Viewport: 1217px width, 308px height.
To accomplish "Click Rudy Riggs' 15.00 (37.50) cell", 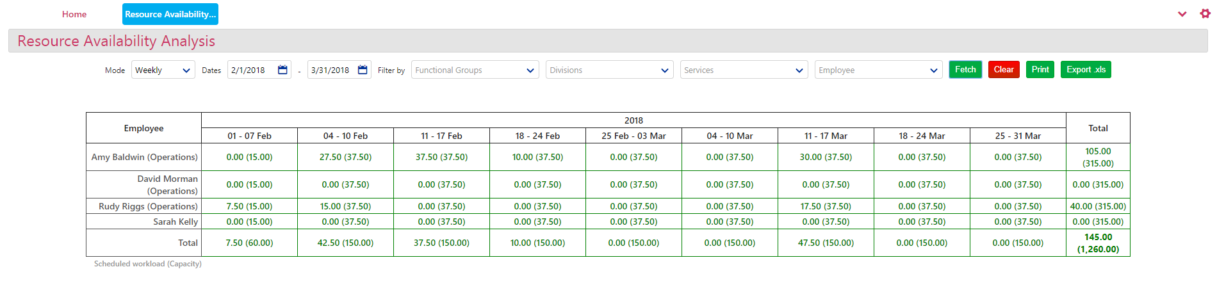I will (345, 206).
